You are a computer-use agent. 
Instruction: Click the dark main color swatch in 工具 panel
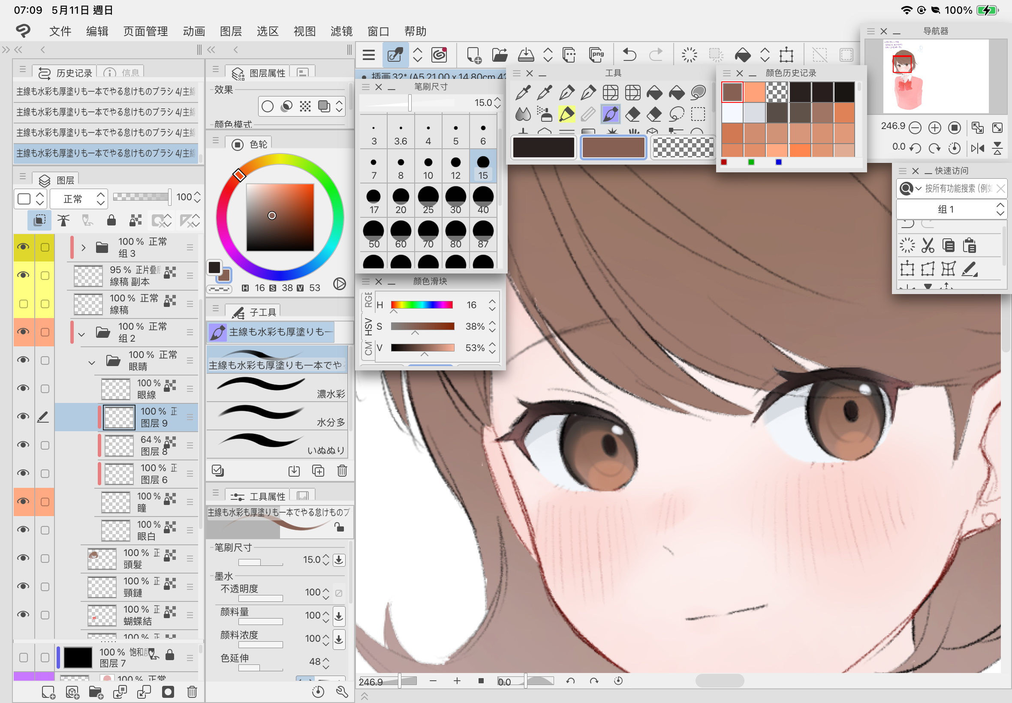[x=544, y=147]
